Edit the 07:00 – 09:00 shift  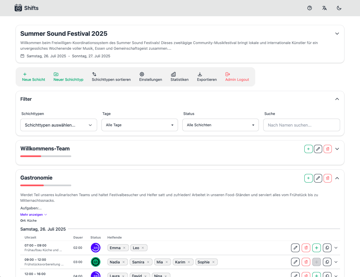pyautogui.click(x=295, y=248)
